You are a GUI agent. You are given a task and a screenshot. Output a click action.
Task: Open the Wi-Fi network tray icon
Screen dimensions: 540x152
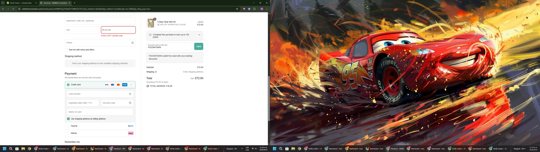click(x=253, y=148)
